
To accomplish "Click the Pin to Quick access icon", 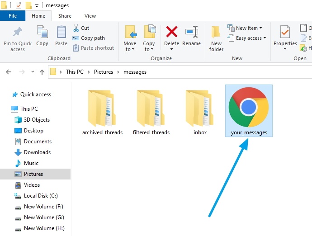I will click(x=17, y=32).
